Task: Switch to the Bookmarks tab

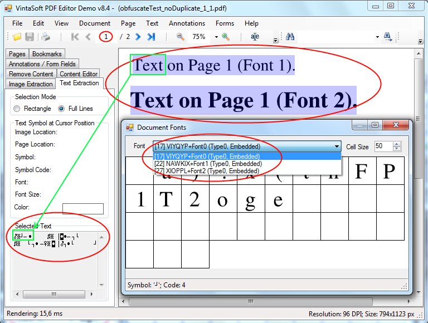Action: coord(47,54)
